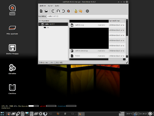The width and height of the screenshot is (154, 116).
Task: Click the TODO file icon
Action: pos(72,56)
